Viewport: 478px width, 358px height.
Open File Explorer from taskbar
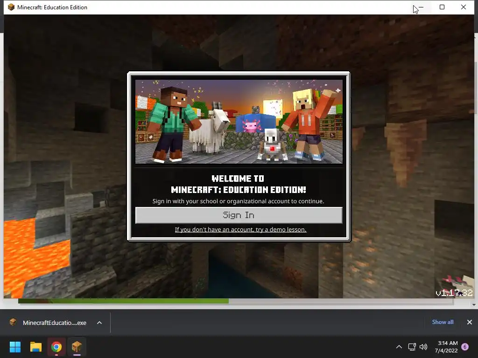click(35, 347)
